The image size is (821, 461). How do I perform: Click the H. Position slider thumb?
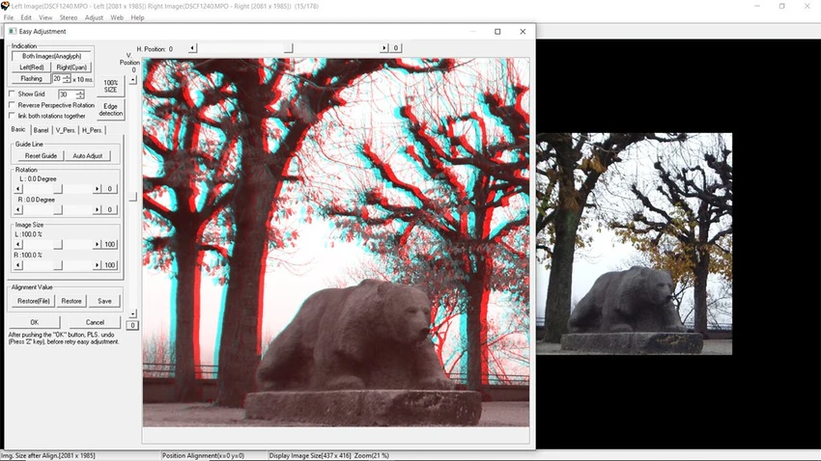point(289,48)
